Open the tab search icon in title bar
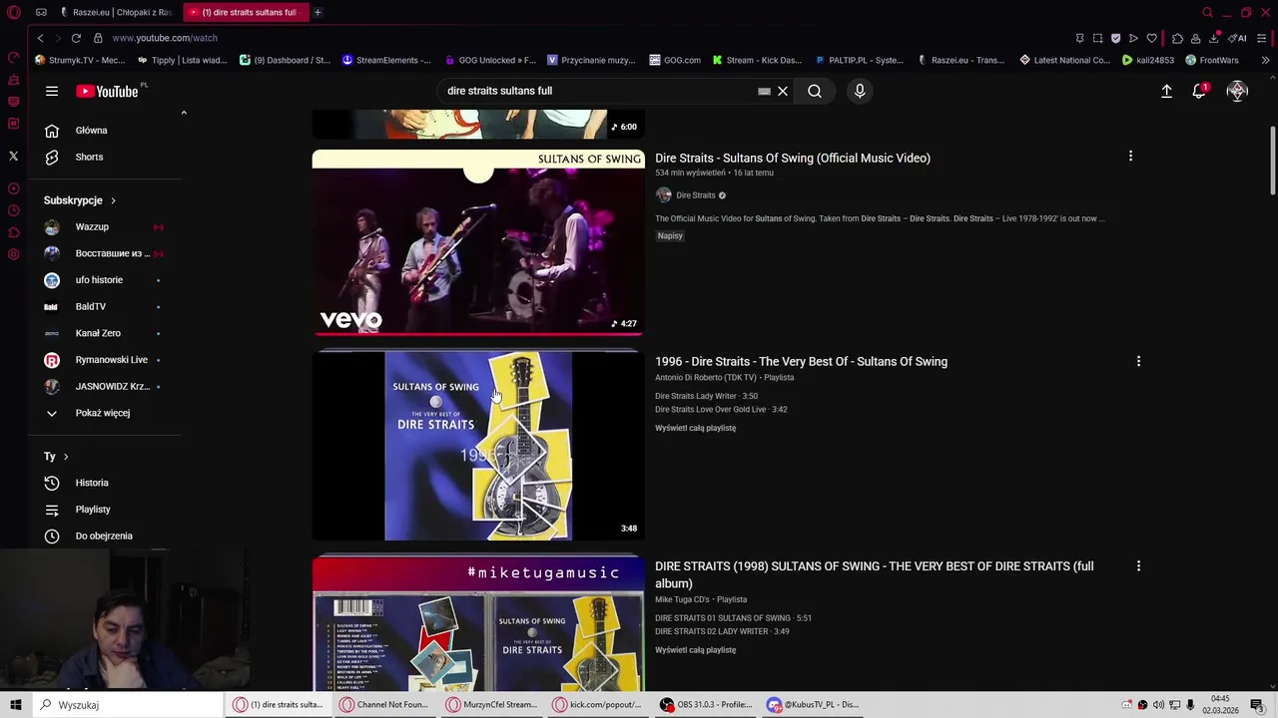Screen dimensions: 1278x718 pos(1207,13)
